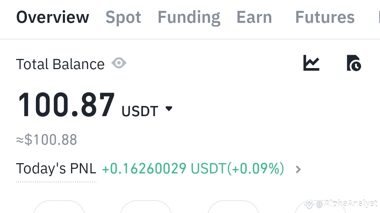Tap the Today's PNL underlined label
The image size is (380, 213).
pos(56,168)
